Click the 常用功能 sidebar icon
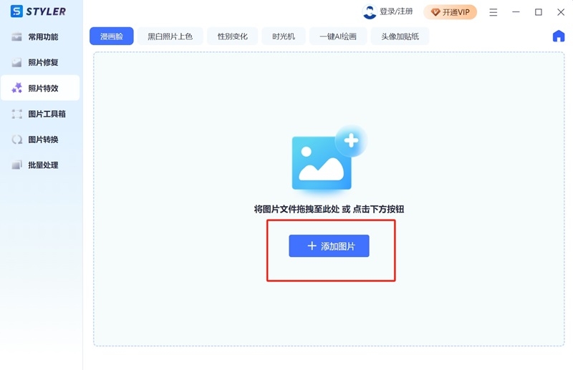This screenshot has height=370, width=573. 16,37
